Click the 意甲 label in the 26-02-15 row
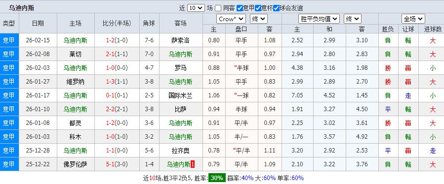The width and height of the screenshot is (444, 184). pos(9,40)
